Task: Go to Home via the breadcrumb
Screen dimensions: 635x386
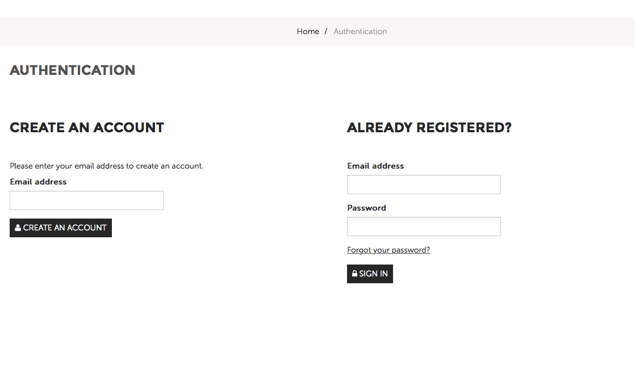Action: pyautogui.click(x=308, y=32)
